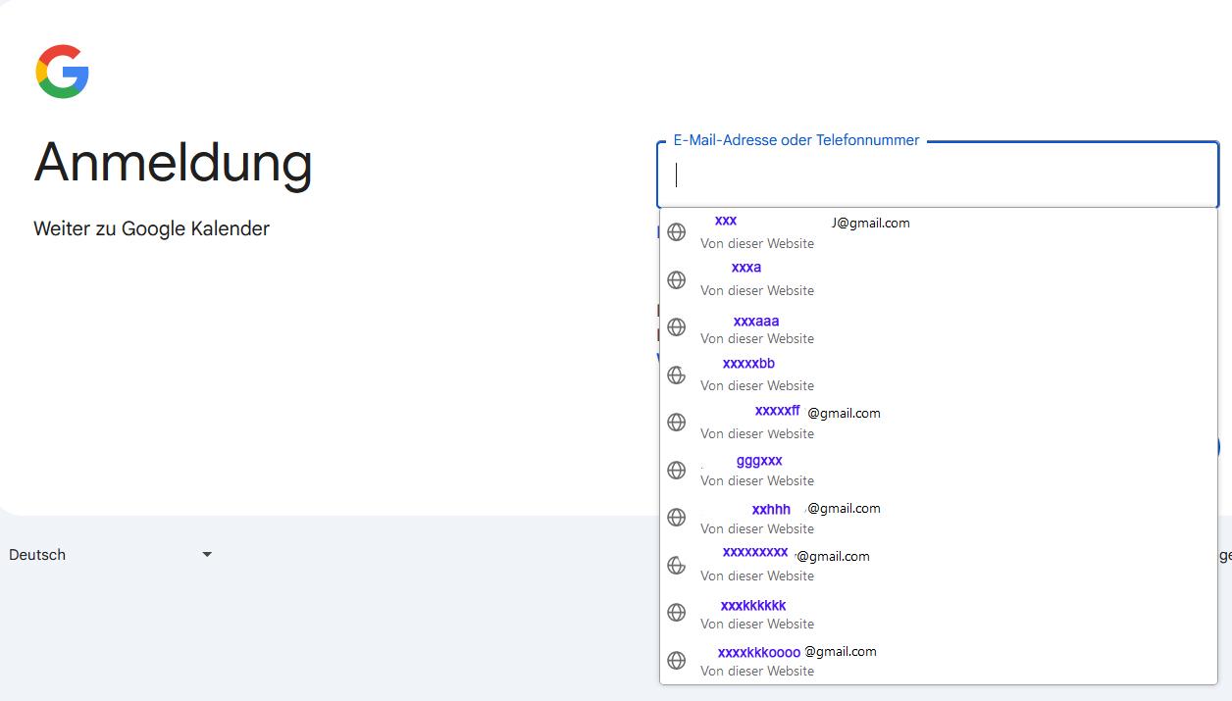Select the xxxxxbb saved entry
Screen dimensions: 1232x701
pyautogui.click(x=939, y=375)
